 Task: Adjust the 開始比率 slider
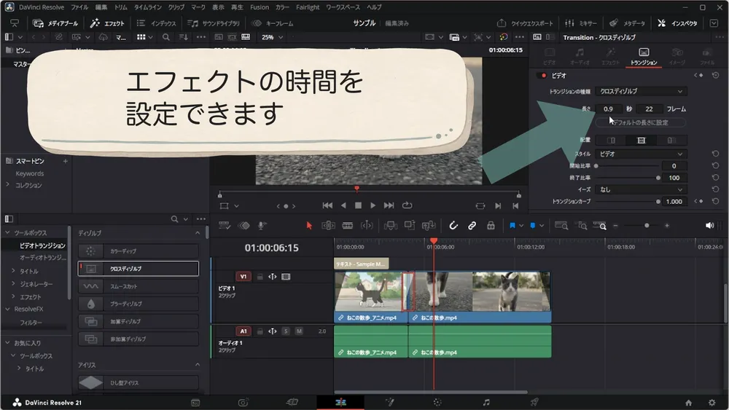tap(627, 166)
